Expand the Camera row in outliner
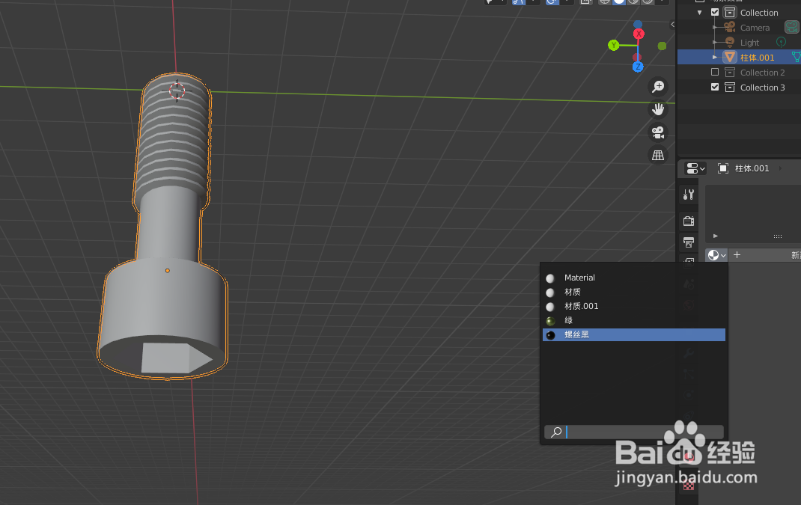The image size is (801, 505). [x=715, y=27]
